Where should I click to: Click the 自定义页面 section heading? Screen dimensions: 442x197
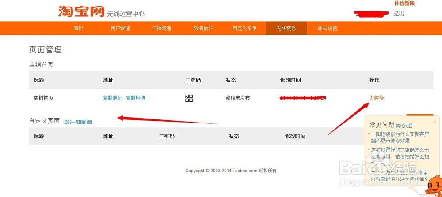click(x=44, y=121)
